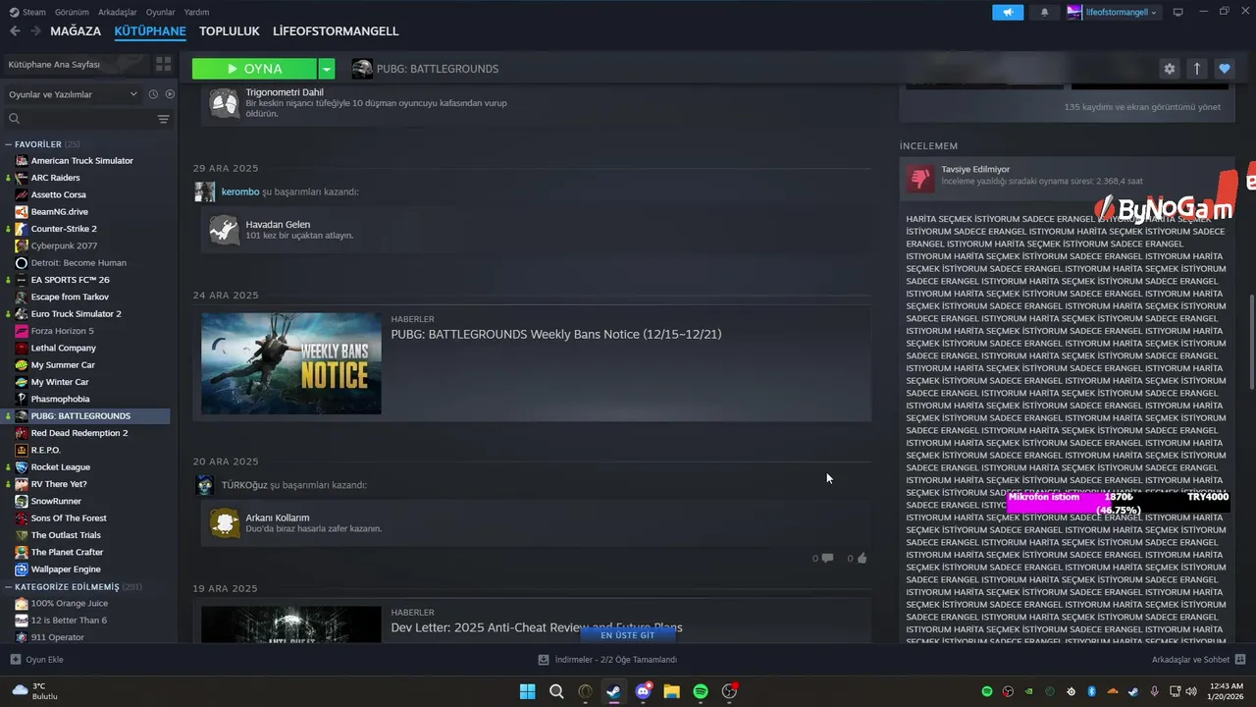This screenshot has width=1256, height=707.
Task: Open game settings gear icon
Action: tap(1169, 69)
